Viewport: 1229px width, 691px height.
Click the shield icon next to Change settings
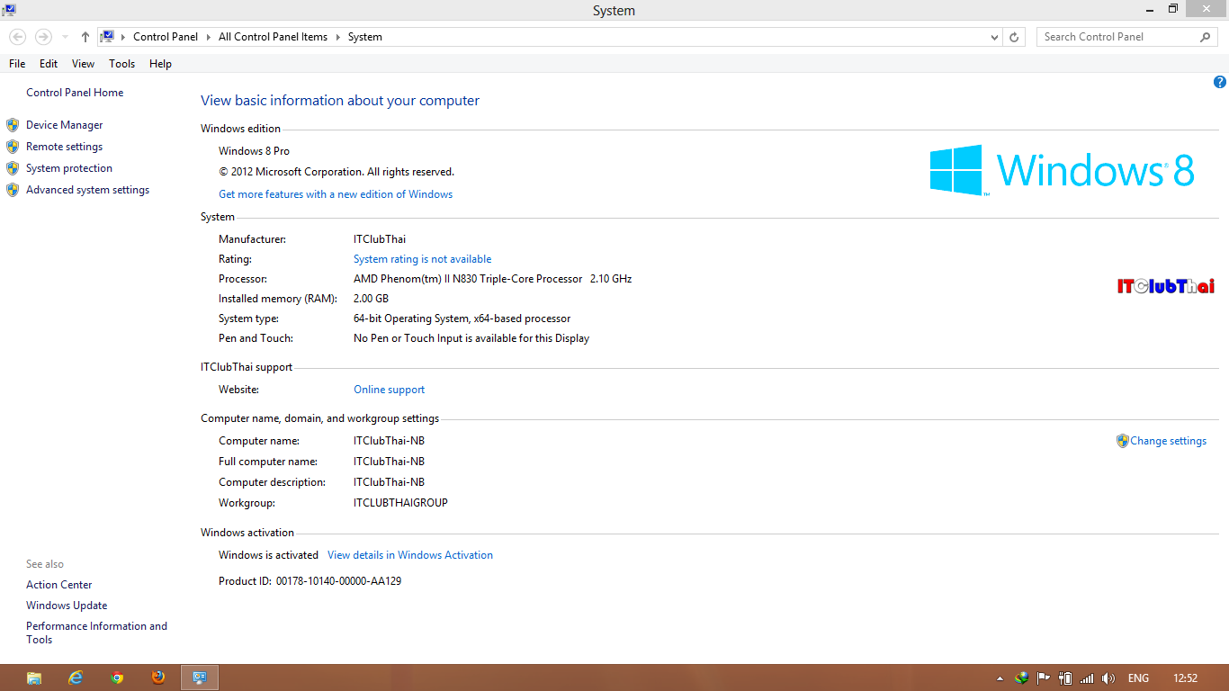(1122, 441)
